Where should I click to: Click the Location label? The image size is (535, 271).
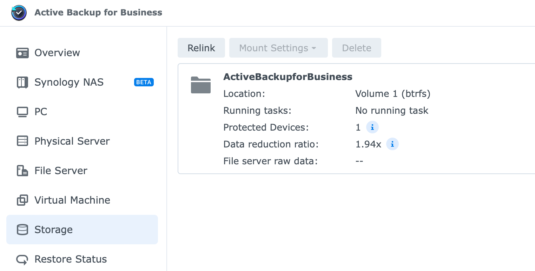244,94
